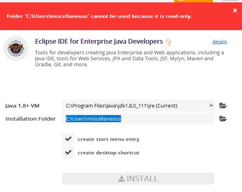Click the Eclipse IDE for Enterprise Java Developers title

(x=99, y=41)
